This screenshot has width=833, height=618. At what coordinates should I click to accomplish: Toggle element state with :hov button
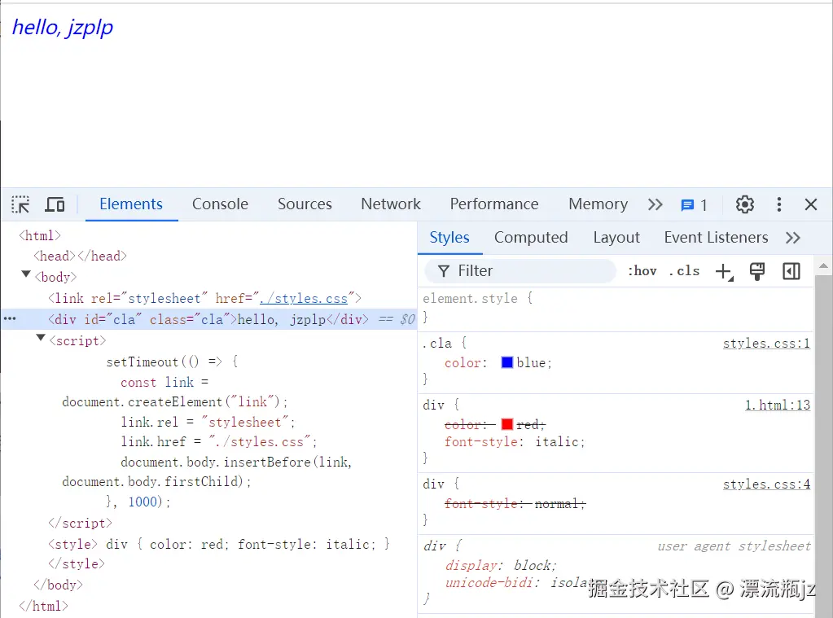[642, 271]
